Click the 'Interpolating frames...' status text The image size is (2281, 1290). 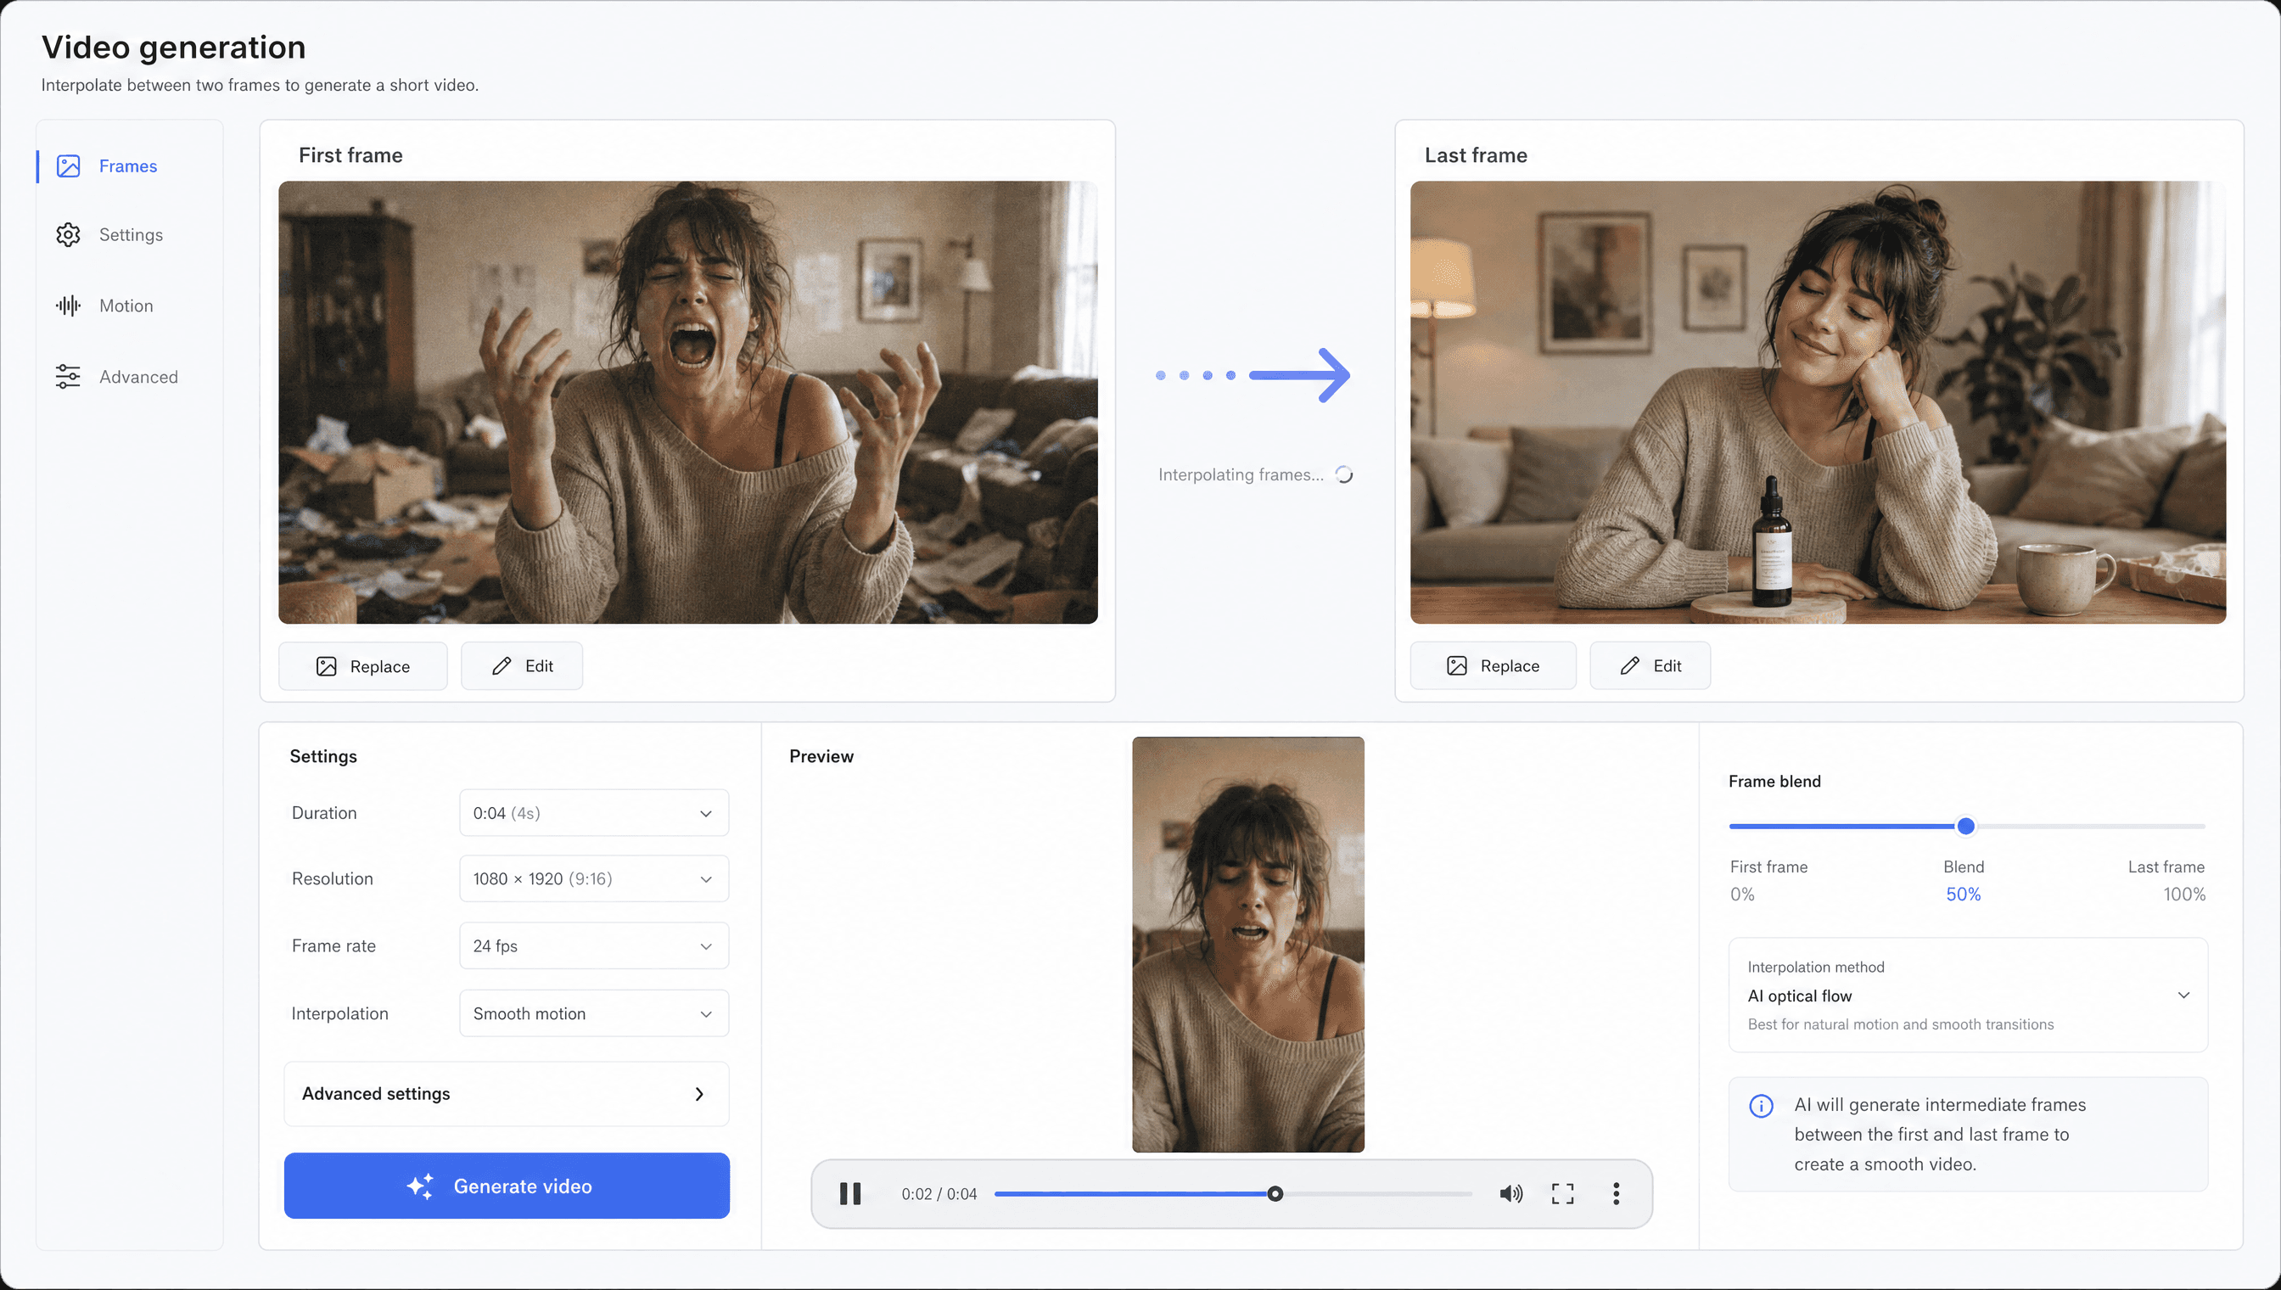pos(1241,475)
